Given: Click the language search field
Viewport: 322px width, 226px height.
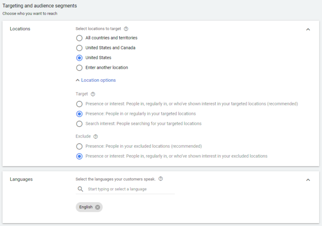Looking at the screenshot, I should [x=125, y=189].
